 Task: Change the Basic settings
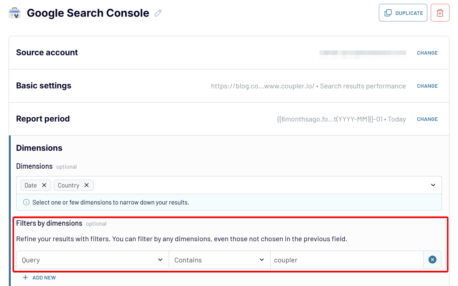point(427,86)
